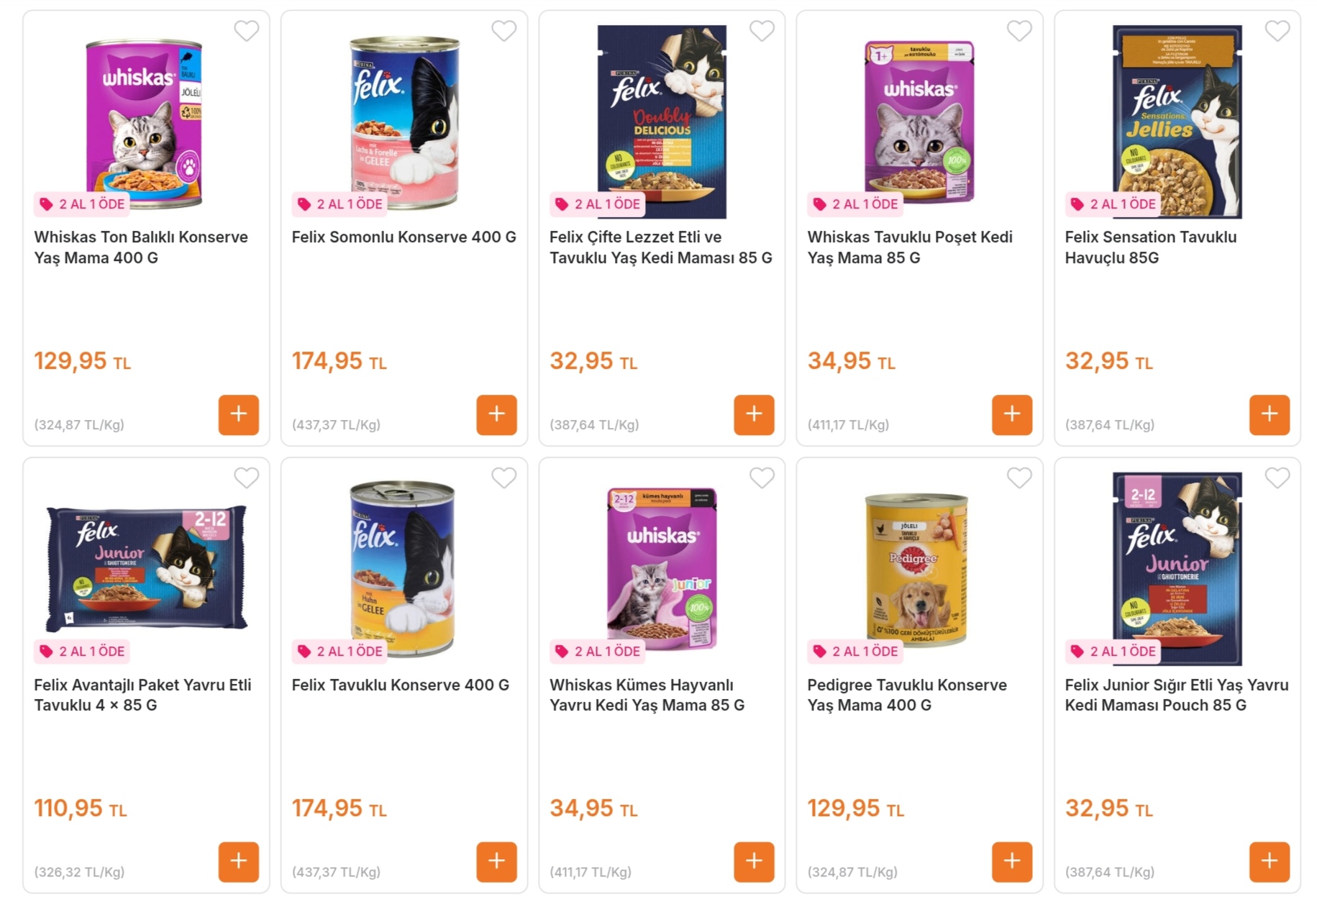Add Felix Sensation Tavuklu Havuçlu to cart
The height and width of the screenshot is (914, 1317).
coord(1269,414)
